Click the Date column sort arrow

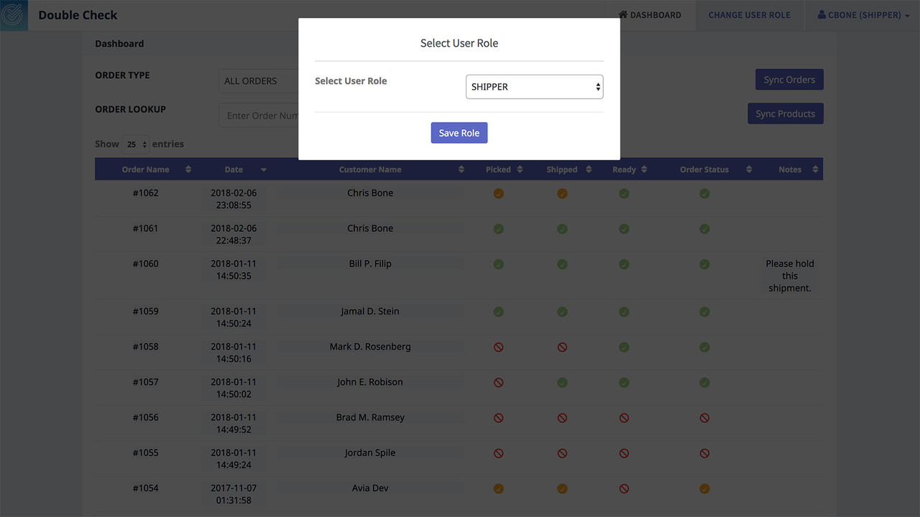pyautogui.click(x=263, y=169)
